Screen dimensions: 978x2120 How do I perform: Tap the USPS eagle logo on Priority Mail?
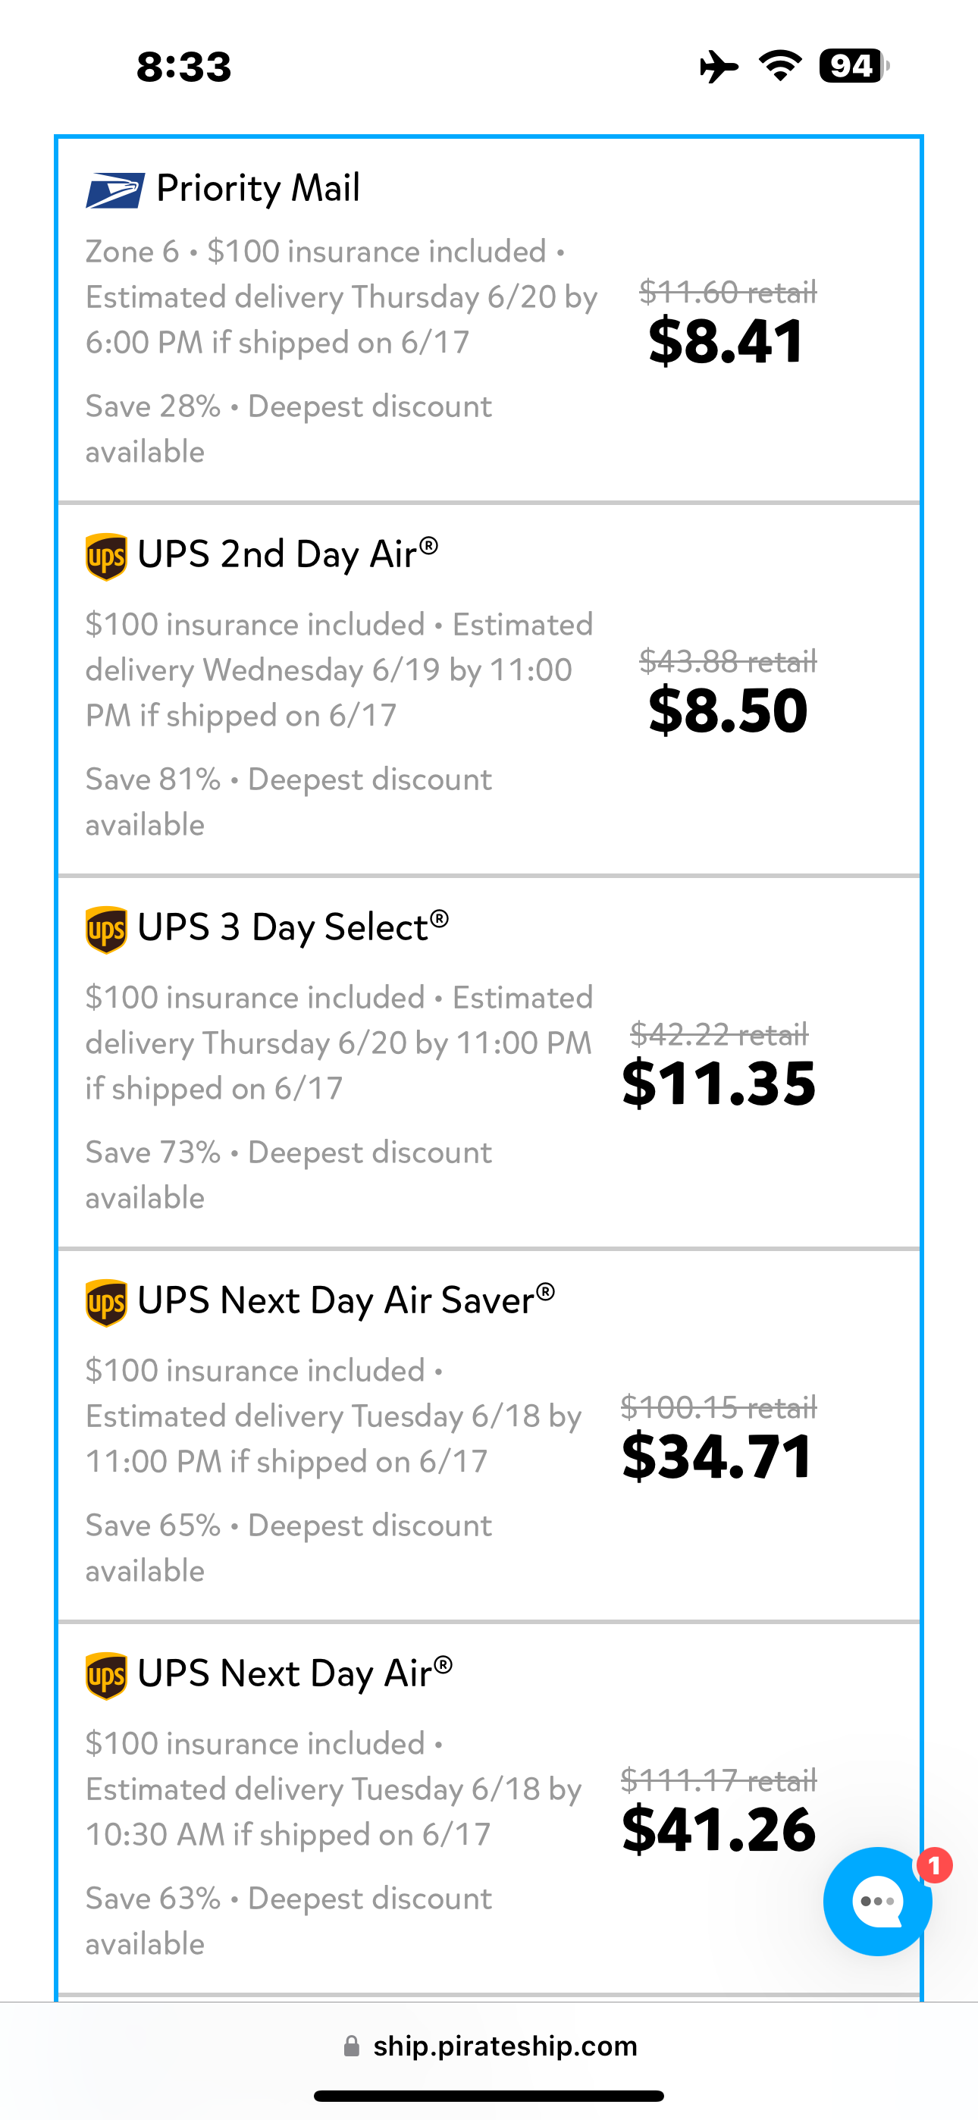click(x=115, y=190)
